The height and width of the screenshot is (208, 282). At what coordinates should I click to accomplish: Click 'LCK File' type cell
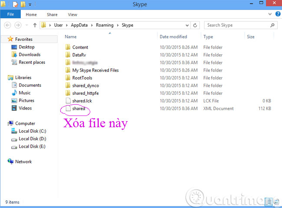click(x=211, y=101)
